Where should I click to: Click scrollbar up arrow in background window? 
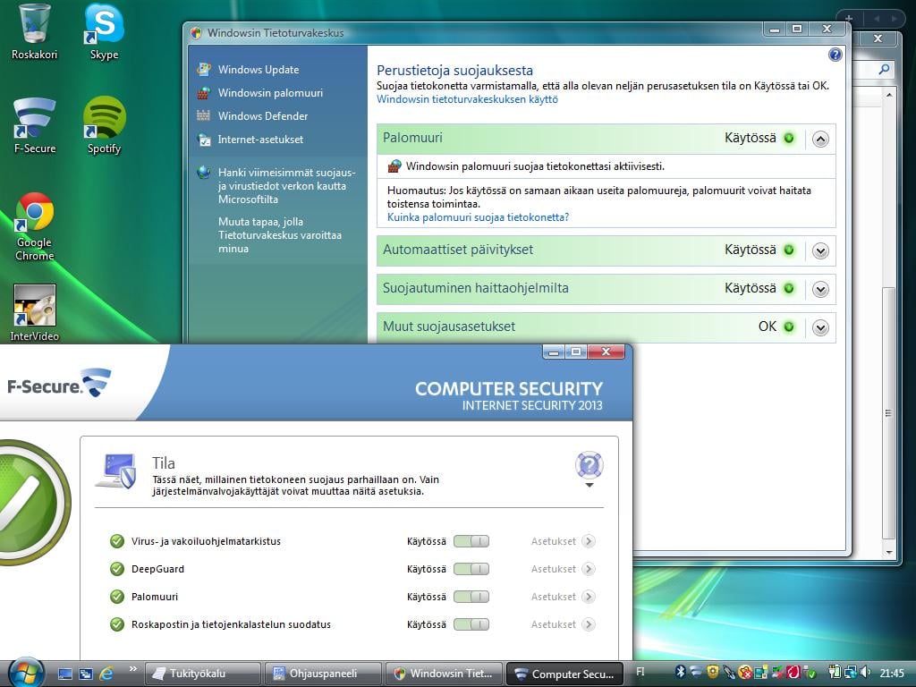[888, 95]
